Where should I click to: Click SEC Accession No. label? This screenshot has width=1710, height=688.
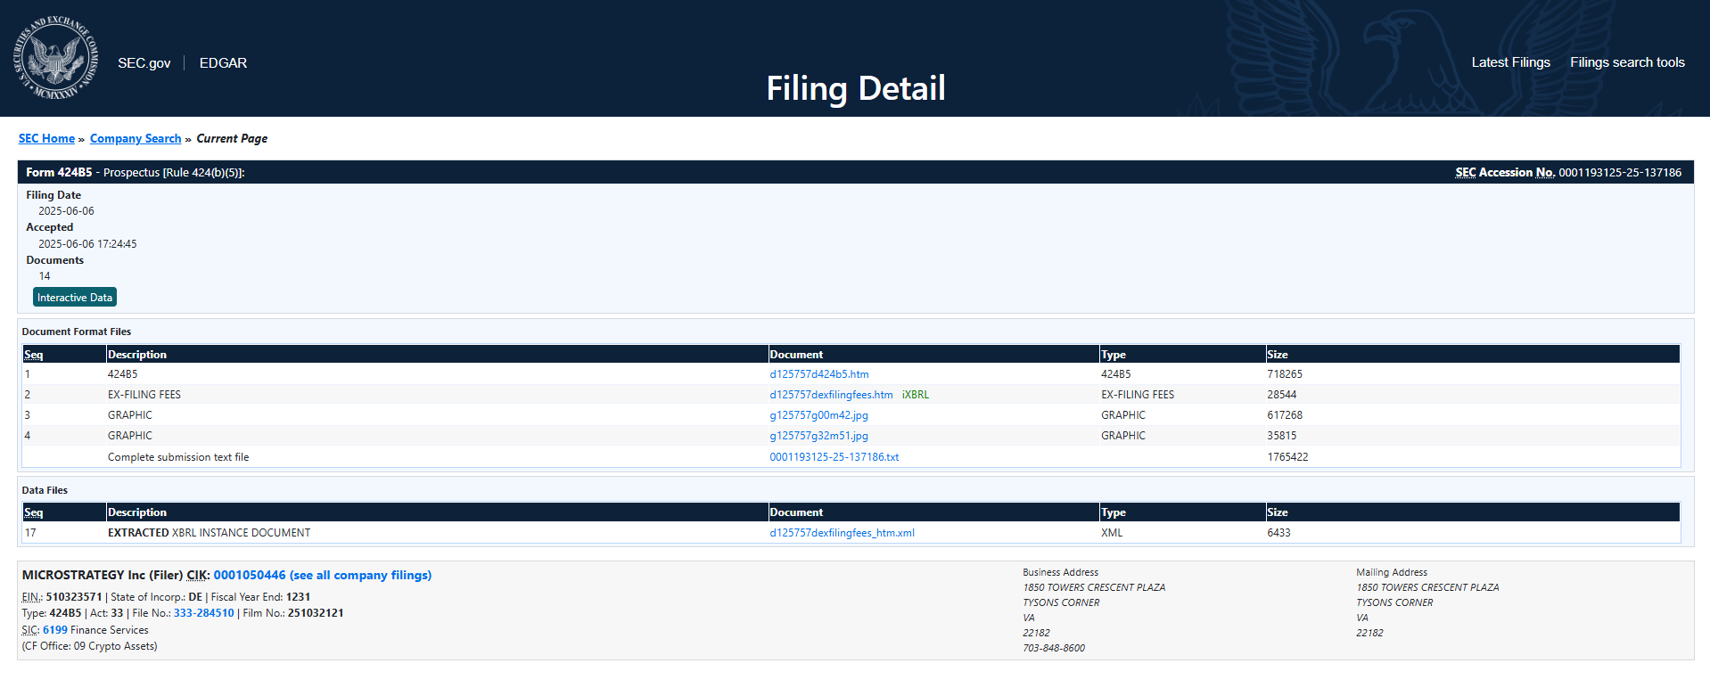click(1504, 173)
